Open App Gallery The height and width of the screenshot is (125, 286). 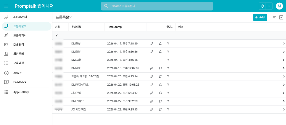[26, 92]
